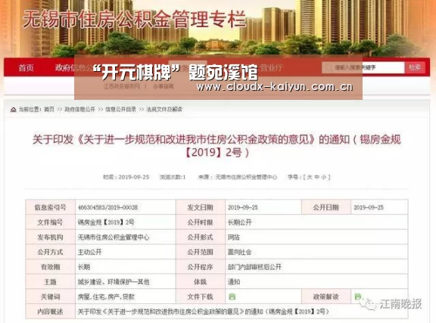Click the green 文件下载 file icon
The width and height of the screenshot is (436, 323).
pos(232,297)
